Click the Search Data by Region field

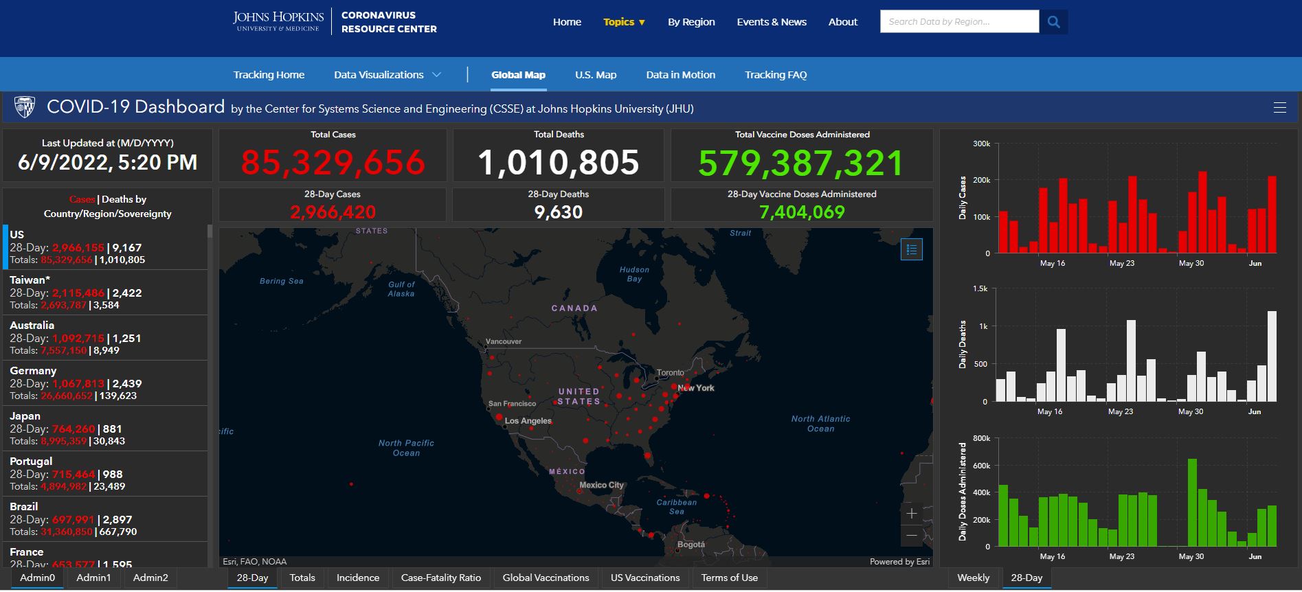(959, 22)
